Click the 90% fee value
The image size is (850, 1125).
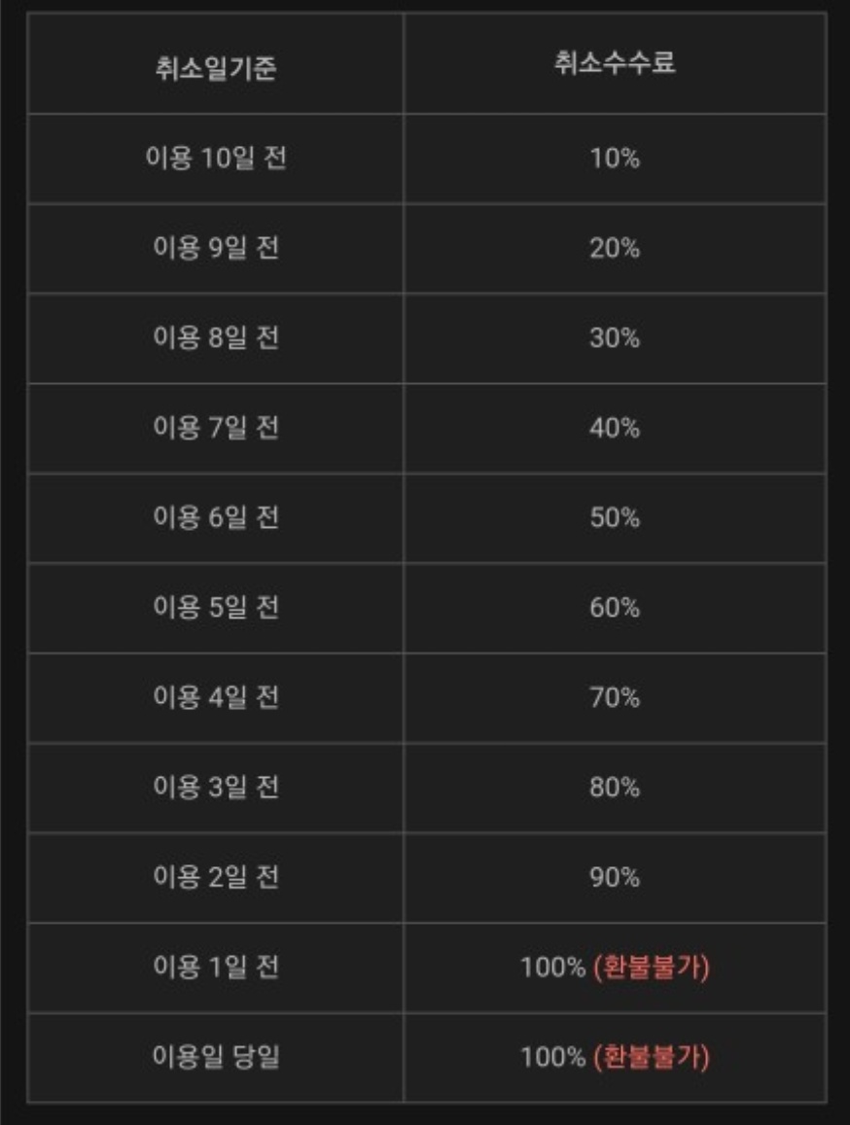click(615, 877)
